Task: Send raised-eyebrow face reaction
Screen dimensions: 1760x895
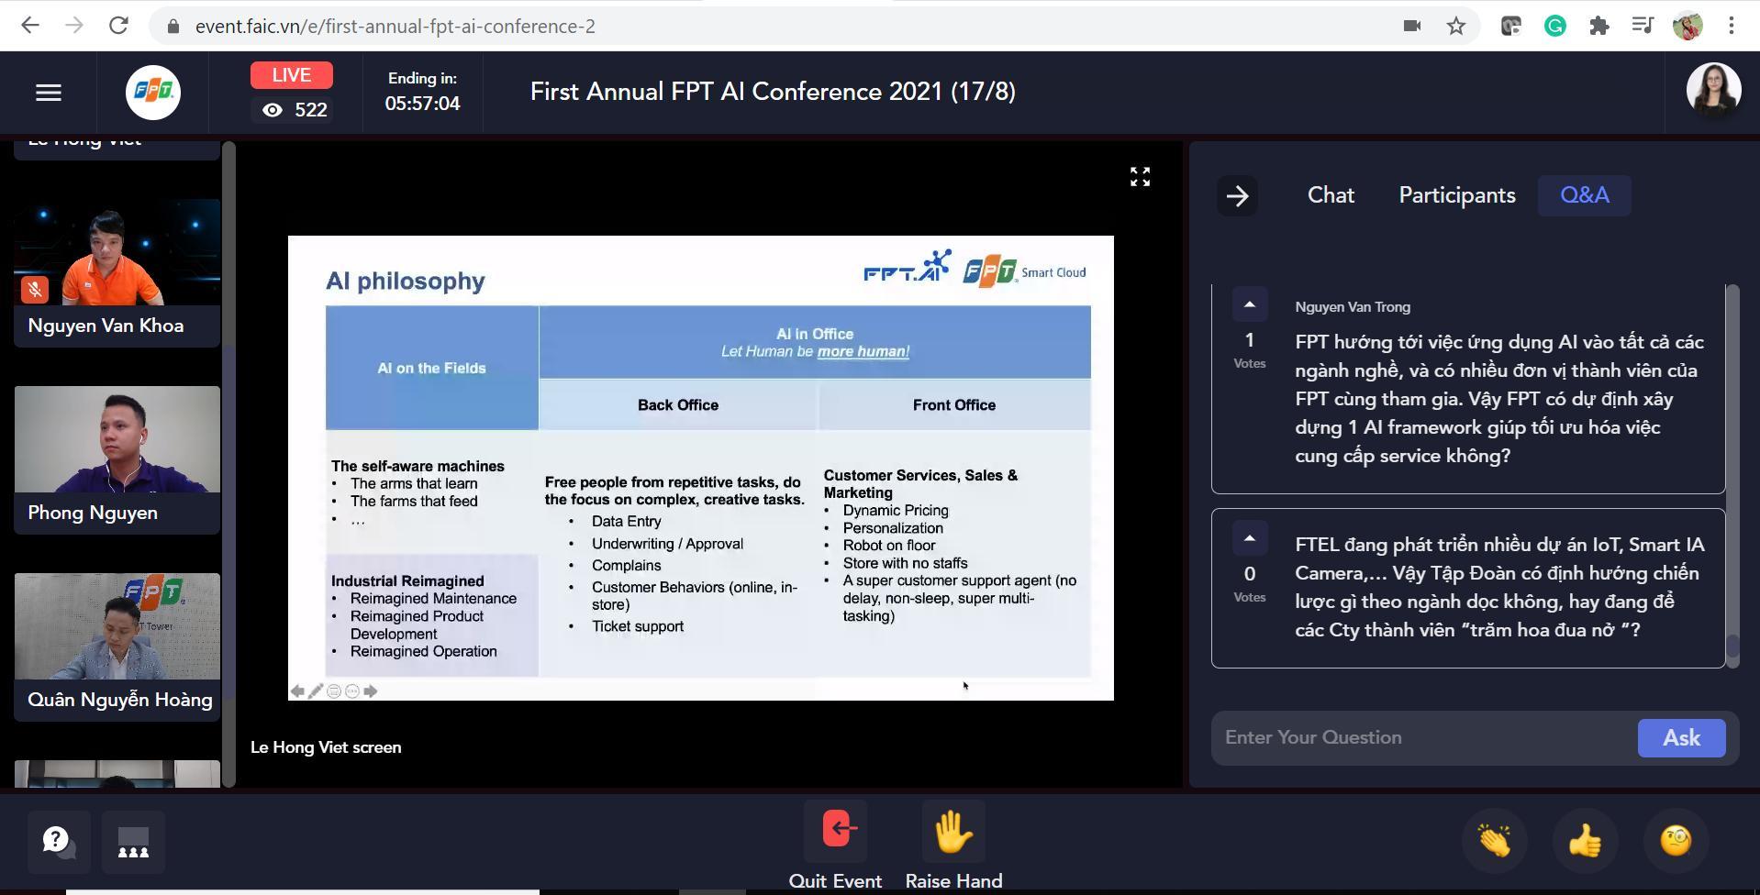Action: click(x=1676, y=841)
